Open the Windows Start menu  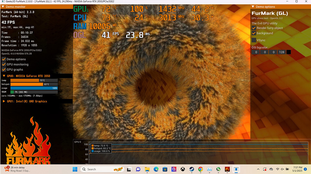pos(75,169)
